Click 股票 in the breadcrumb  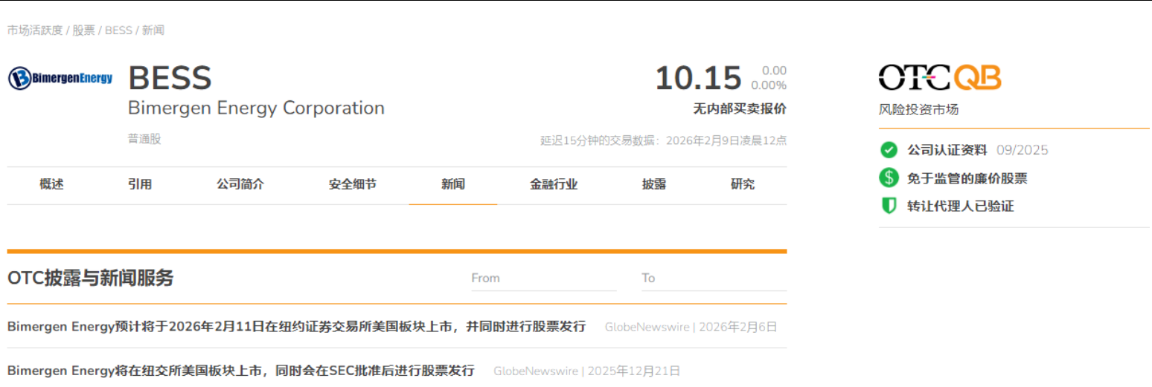(83, 30)
